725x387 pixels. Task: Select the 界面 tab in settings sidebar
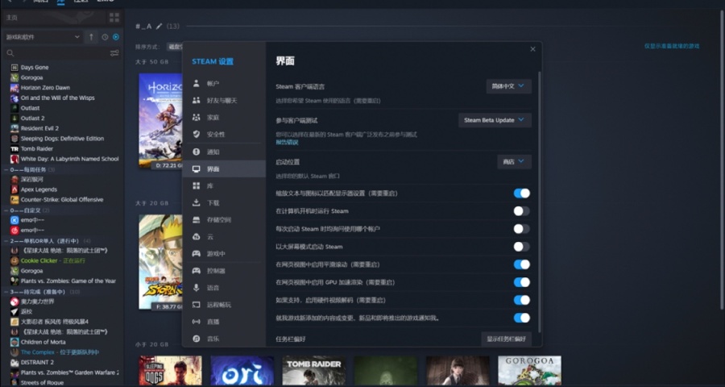[224, 169]
